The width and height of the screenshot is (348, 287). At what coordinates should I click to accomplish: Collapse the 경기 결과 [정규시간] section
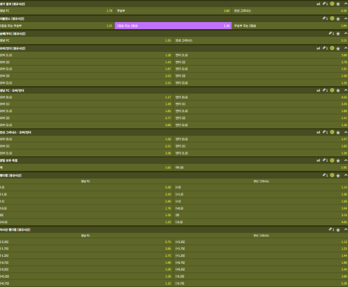click(x=345, y=3)
